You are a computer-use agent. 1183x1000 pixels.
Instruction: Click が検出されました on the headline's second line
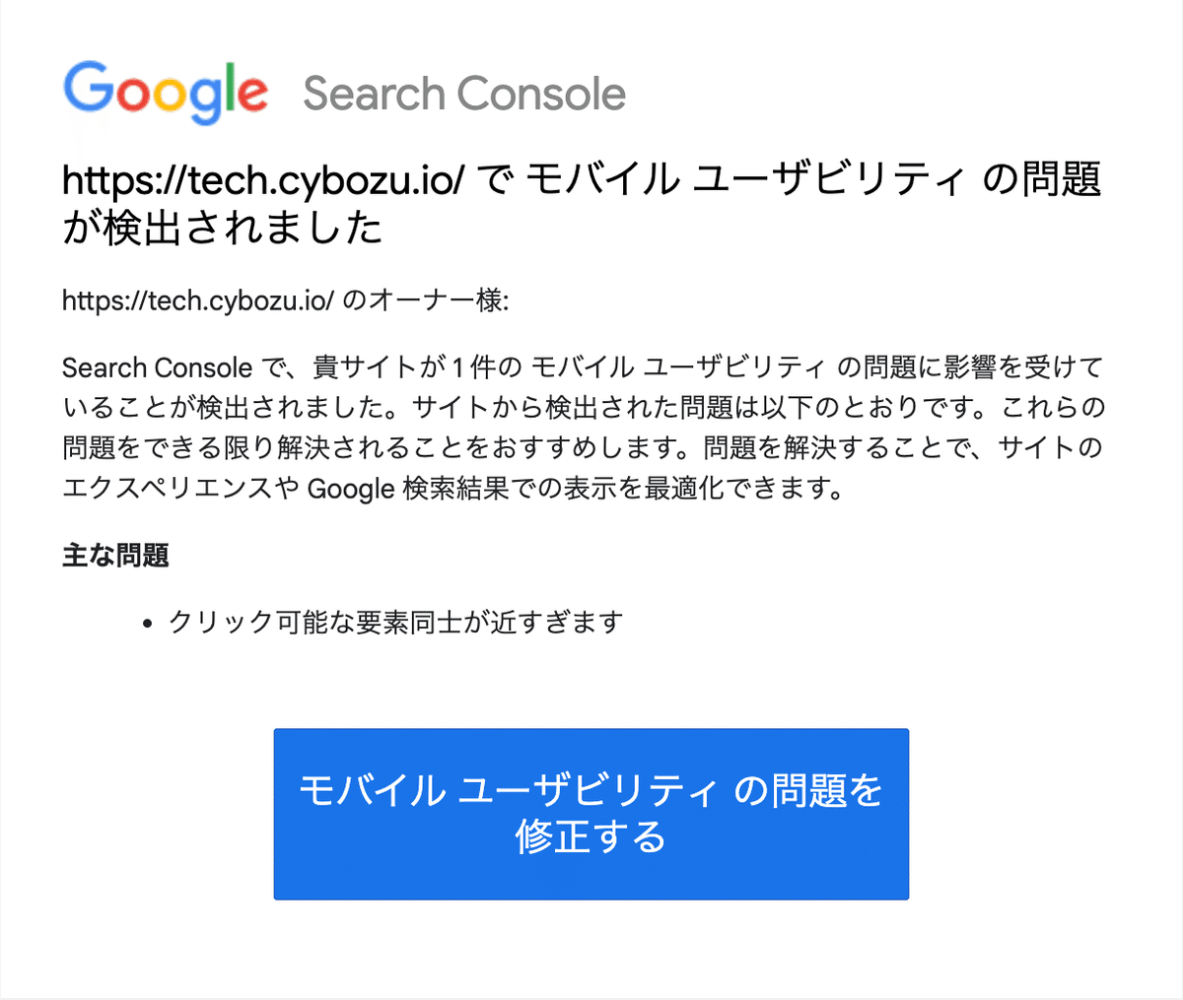pos(222,228)
